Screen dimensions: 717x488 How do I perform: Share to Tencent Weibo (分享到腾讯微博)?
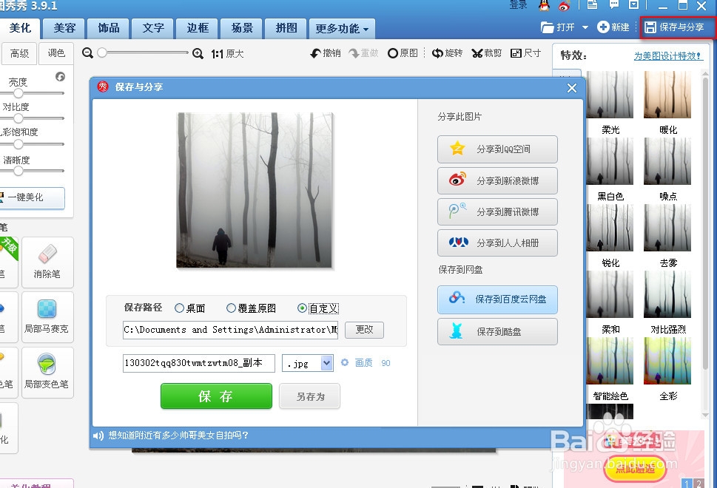(x=497, y=211)
